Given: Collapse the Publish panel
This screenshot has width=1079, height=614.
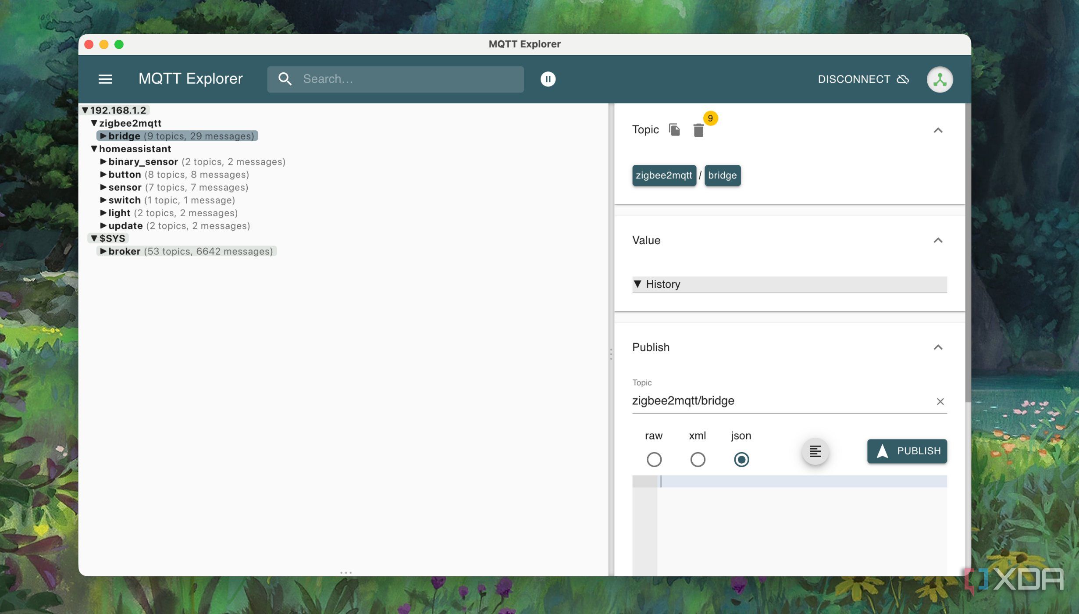Looking at the screenshot, I should pos(938,347).
